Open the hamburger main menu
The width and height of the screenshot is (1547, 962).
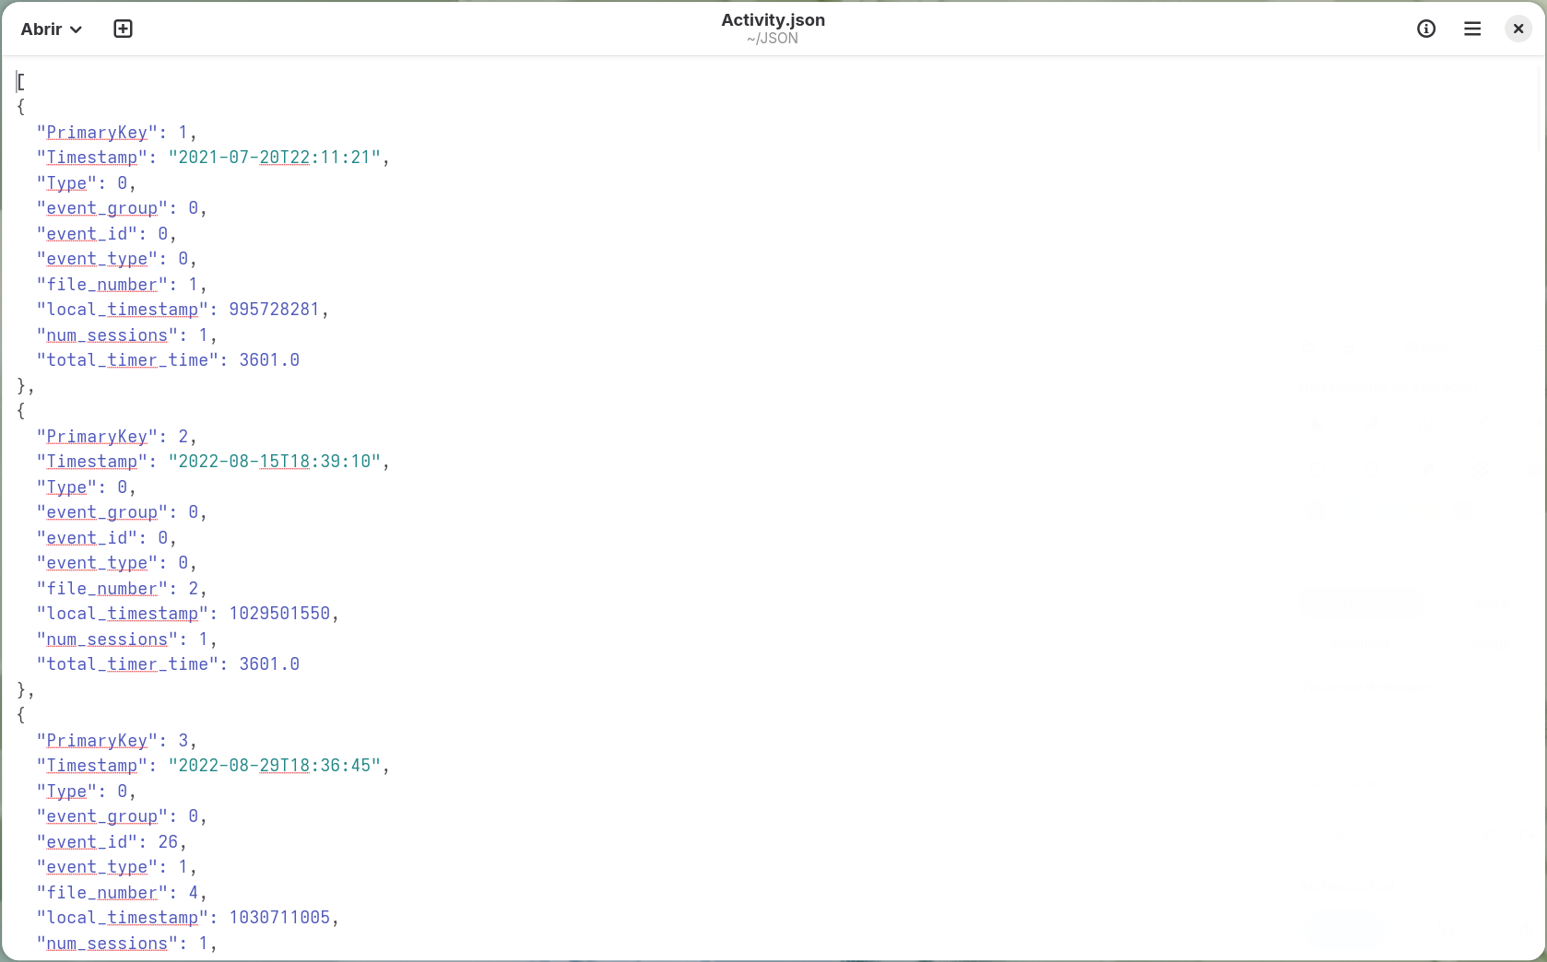coord(1472,29)
